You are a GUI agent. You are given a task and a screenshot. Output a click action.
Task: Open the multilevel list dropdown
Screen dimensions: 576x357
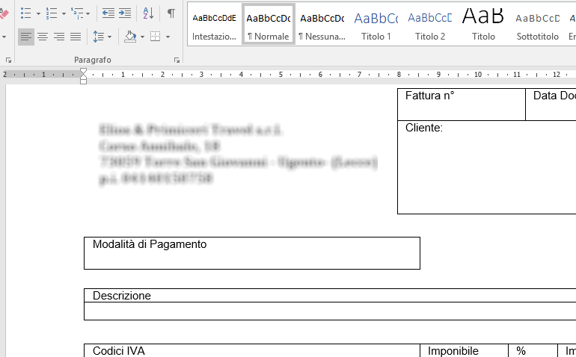88,13
